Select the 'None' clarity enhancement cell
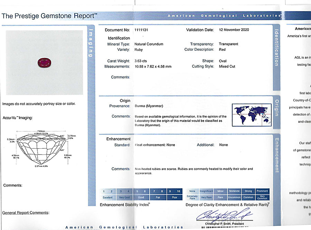Image resolution: width=311 pixels, height=230 pixels. (x=192, y=191)
